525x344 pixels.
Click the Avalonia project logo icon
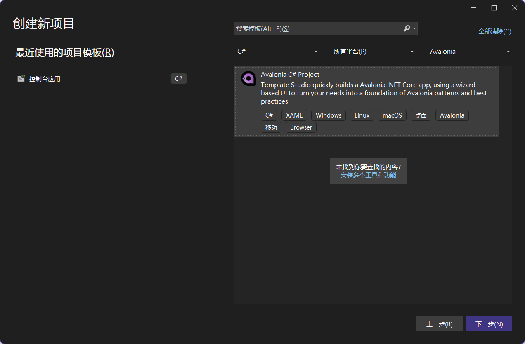[x=248, y=78]
